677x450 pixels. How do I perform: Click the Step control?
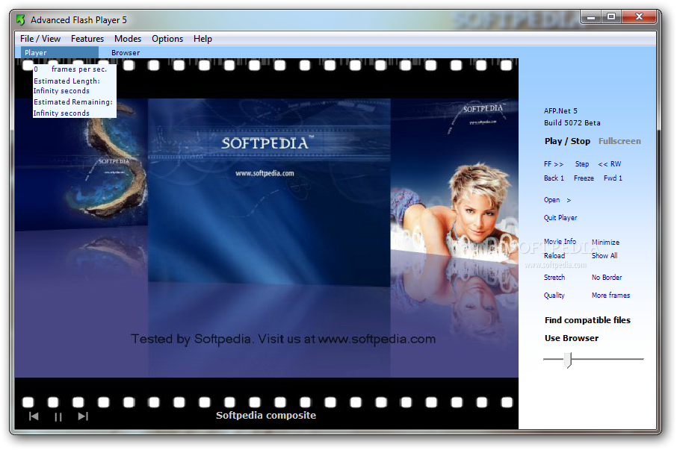[582, 164]
